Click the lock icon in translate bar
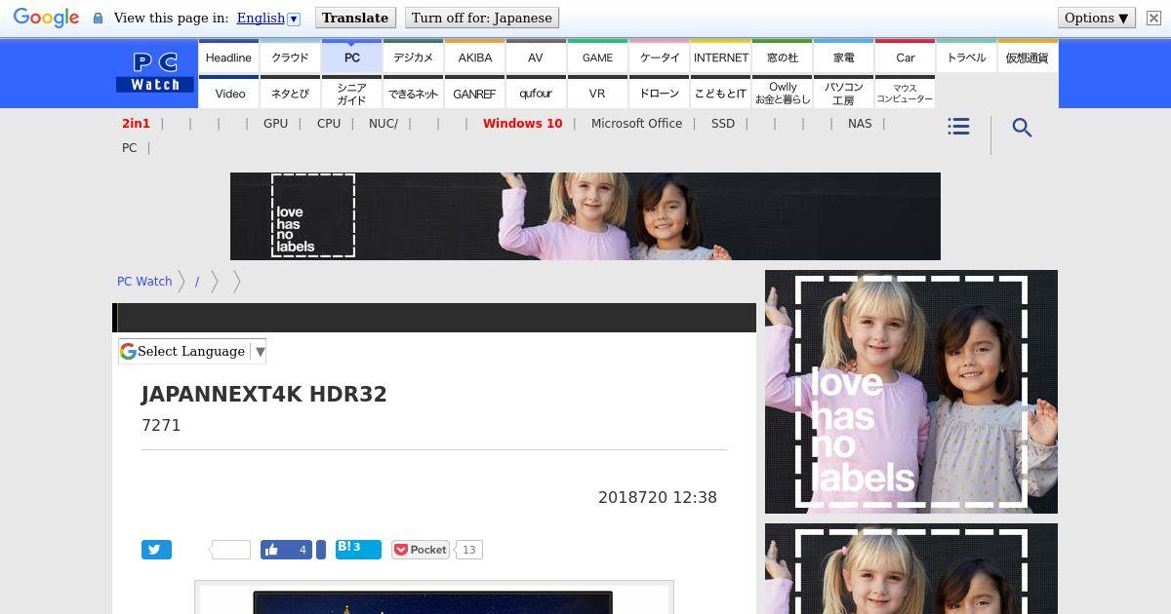The image size is (1171, 614). (98, 18)
